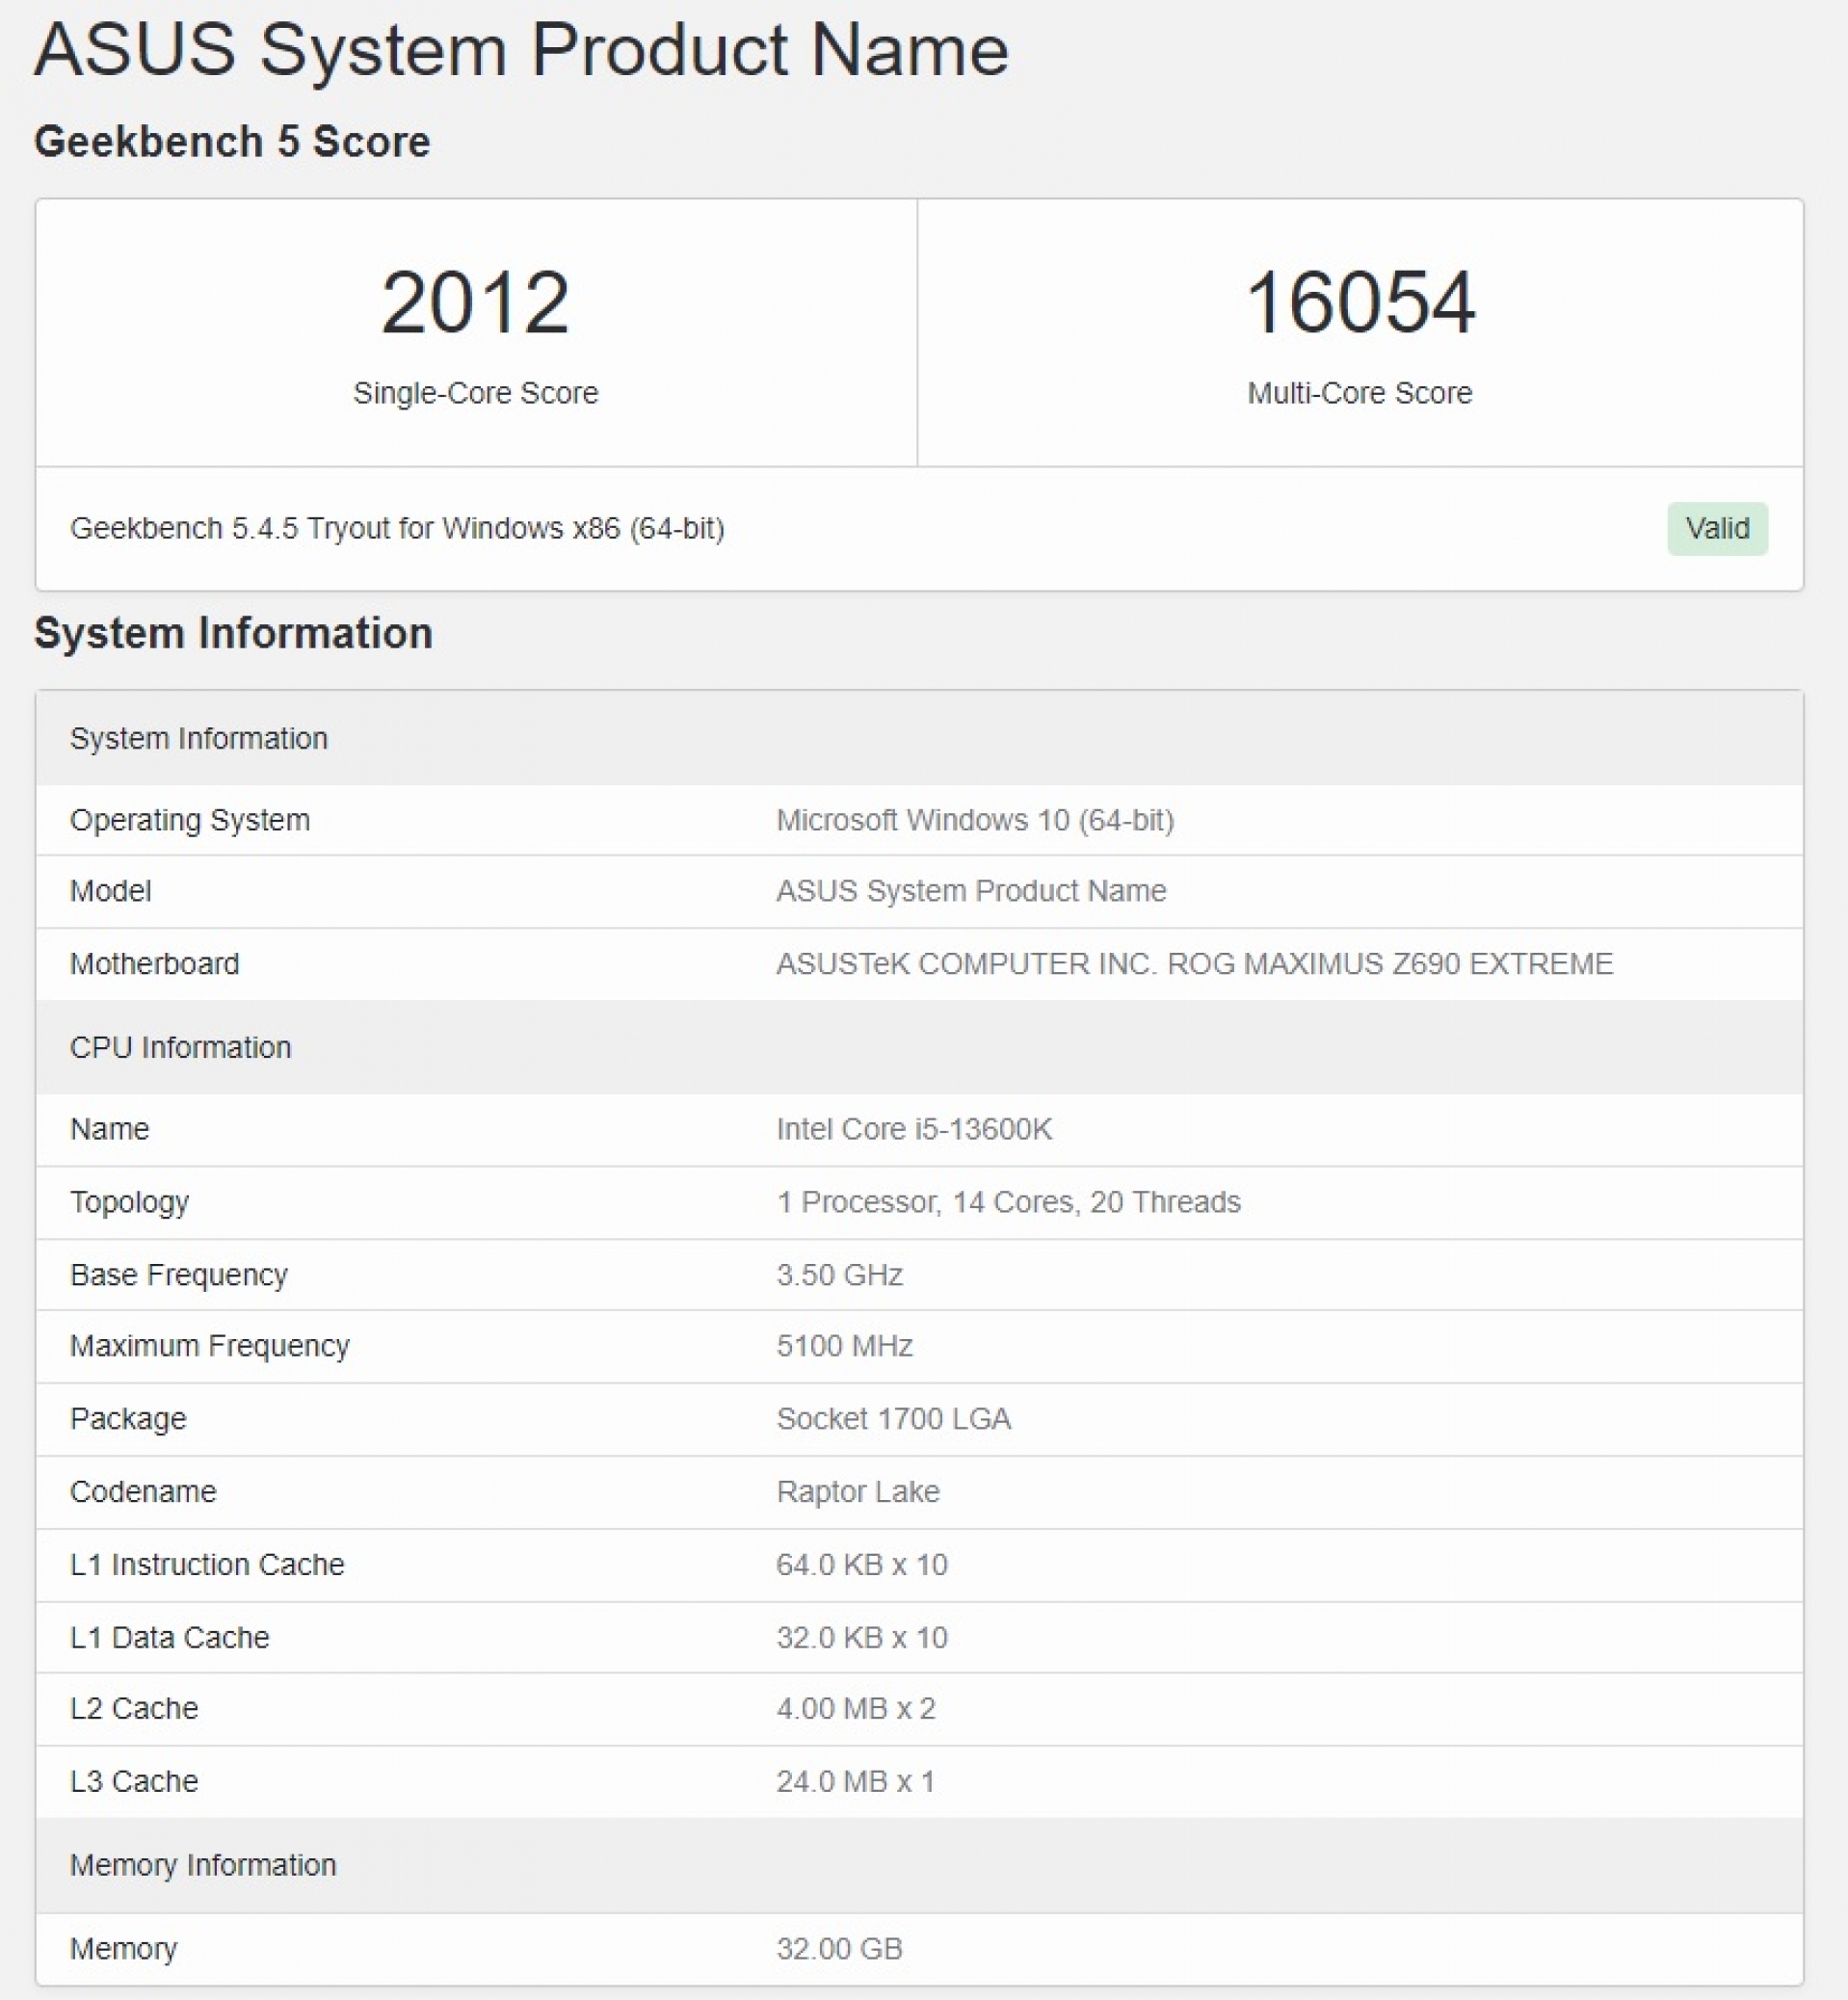
Task: Click the green Valid badge
Action: click(1717, 528)
